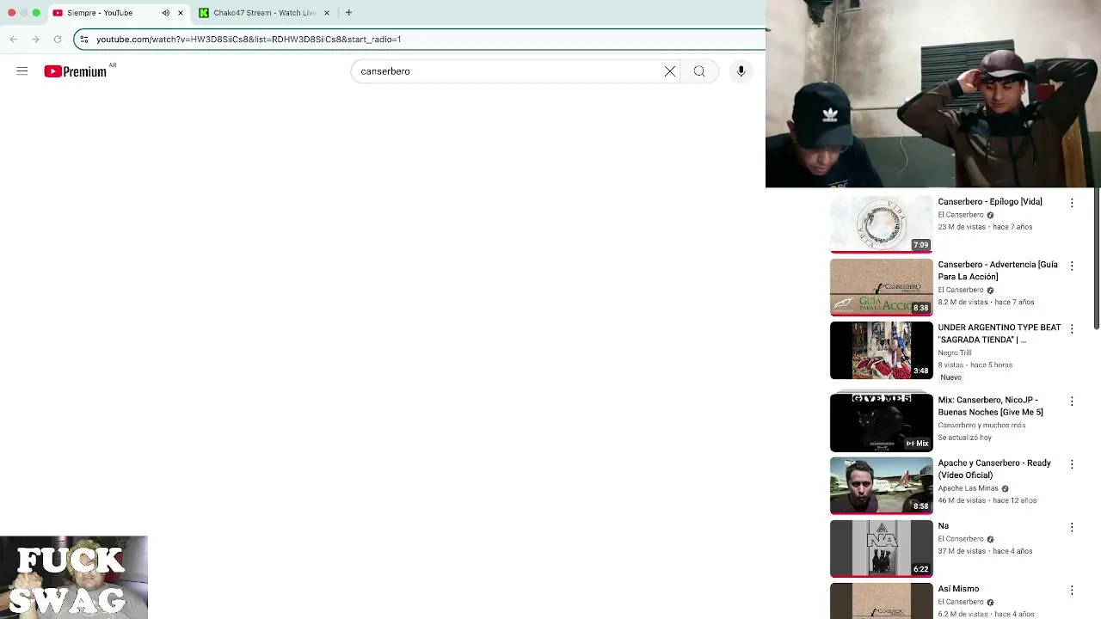1101x619 pixels.
Task: Click '23 M de vistas · hace 7 años'
Action: pyautogui.click(x=985, y=227)
